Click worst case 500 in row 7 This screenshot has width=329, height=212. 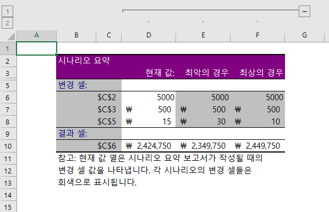(203, 110)
